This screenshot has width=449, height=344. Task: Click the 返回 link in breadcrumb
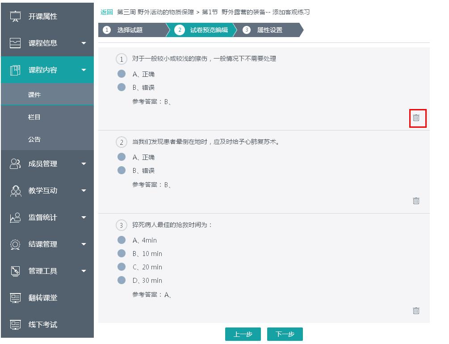pos(107,12)
